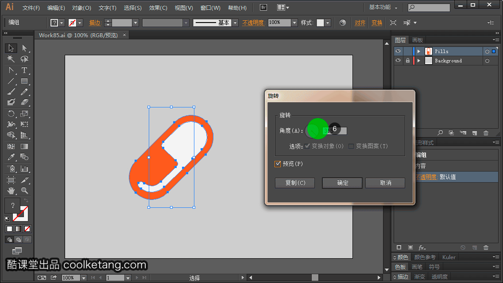The image size is (503, 283).
Task: Select the Rectangle tool
Action: 24,81
